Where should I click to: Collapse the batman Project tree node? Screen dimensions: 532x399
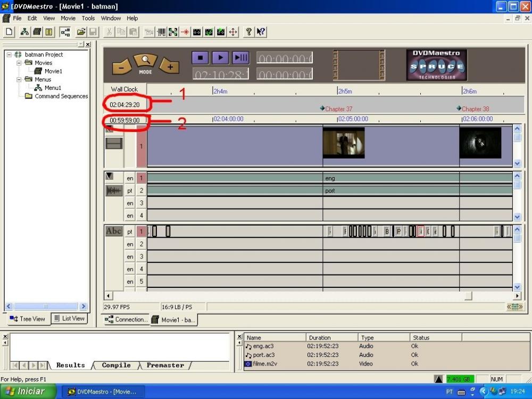pyautogui.click(x=9, y=55)
